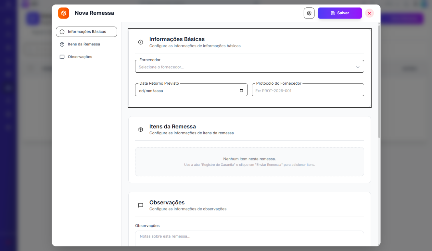Click the Informações Básicas section heading
The width and height of the screenshot is (432, 251).
click(177, 39)
